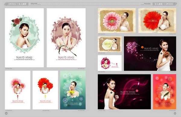
Task: Click BEAUTY STORY title on mauve splash poster
Action: tap(66, 58)
